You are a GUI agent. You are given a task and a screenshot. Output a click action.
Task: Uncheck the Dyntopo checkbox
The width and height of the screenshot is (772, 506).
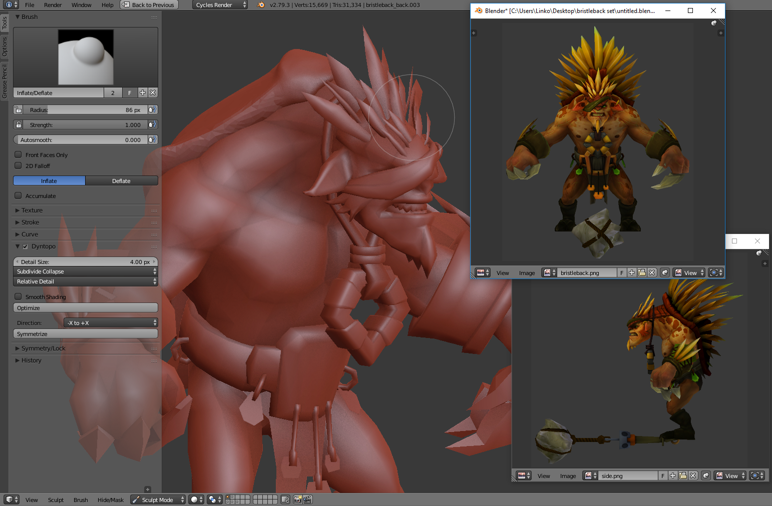coord(25,246)
